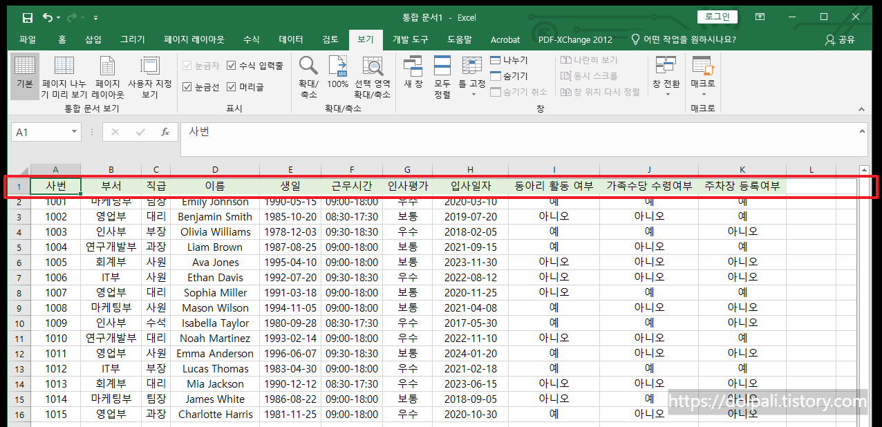Open the Help (도움말) tab
The image size is (882, 427).
[x=460, y=39]
